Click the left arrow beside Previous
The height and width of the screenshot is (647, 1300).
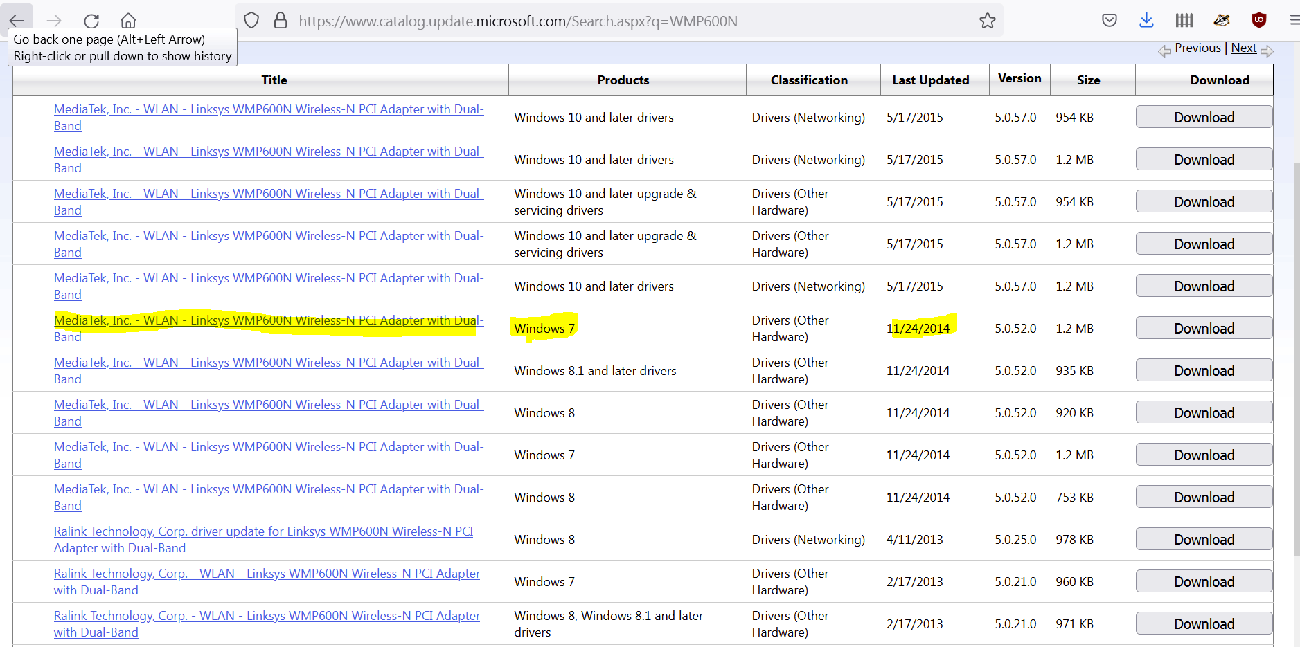click(1165, 51)
